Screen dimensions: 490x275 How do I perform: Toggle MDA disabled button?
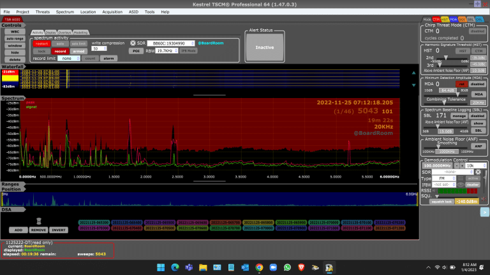tap(477, 84)
